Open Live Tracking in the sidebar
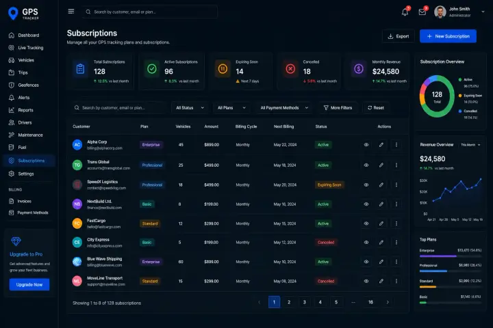 tap(29, 48)
